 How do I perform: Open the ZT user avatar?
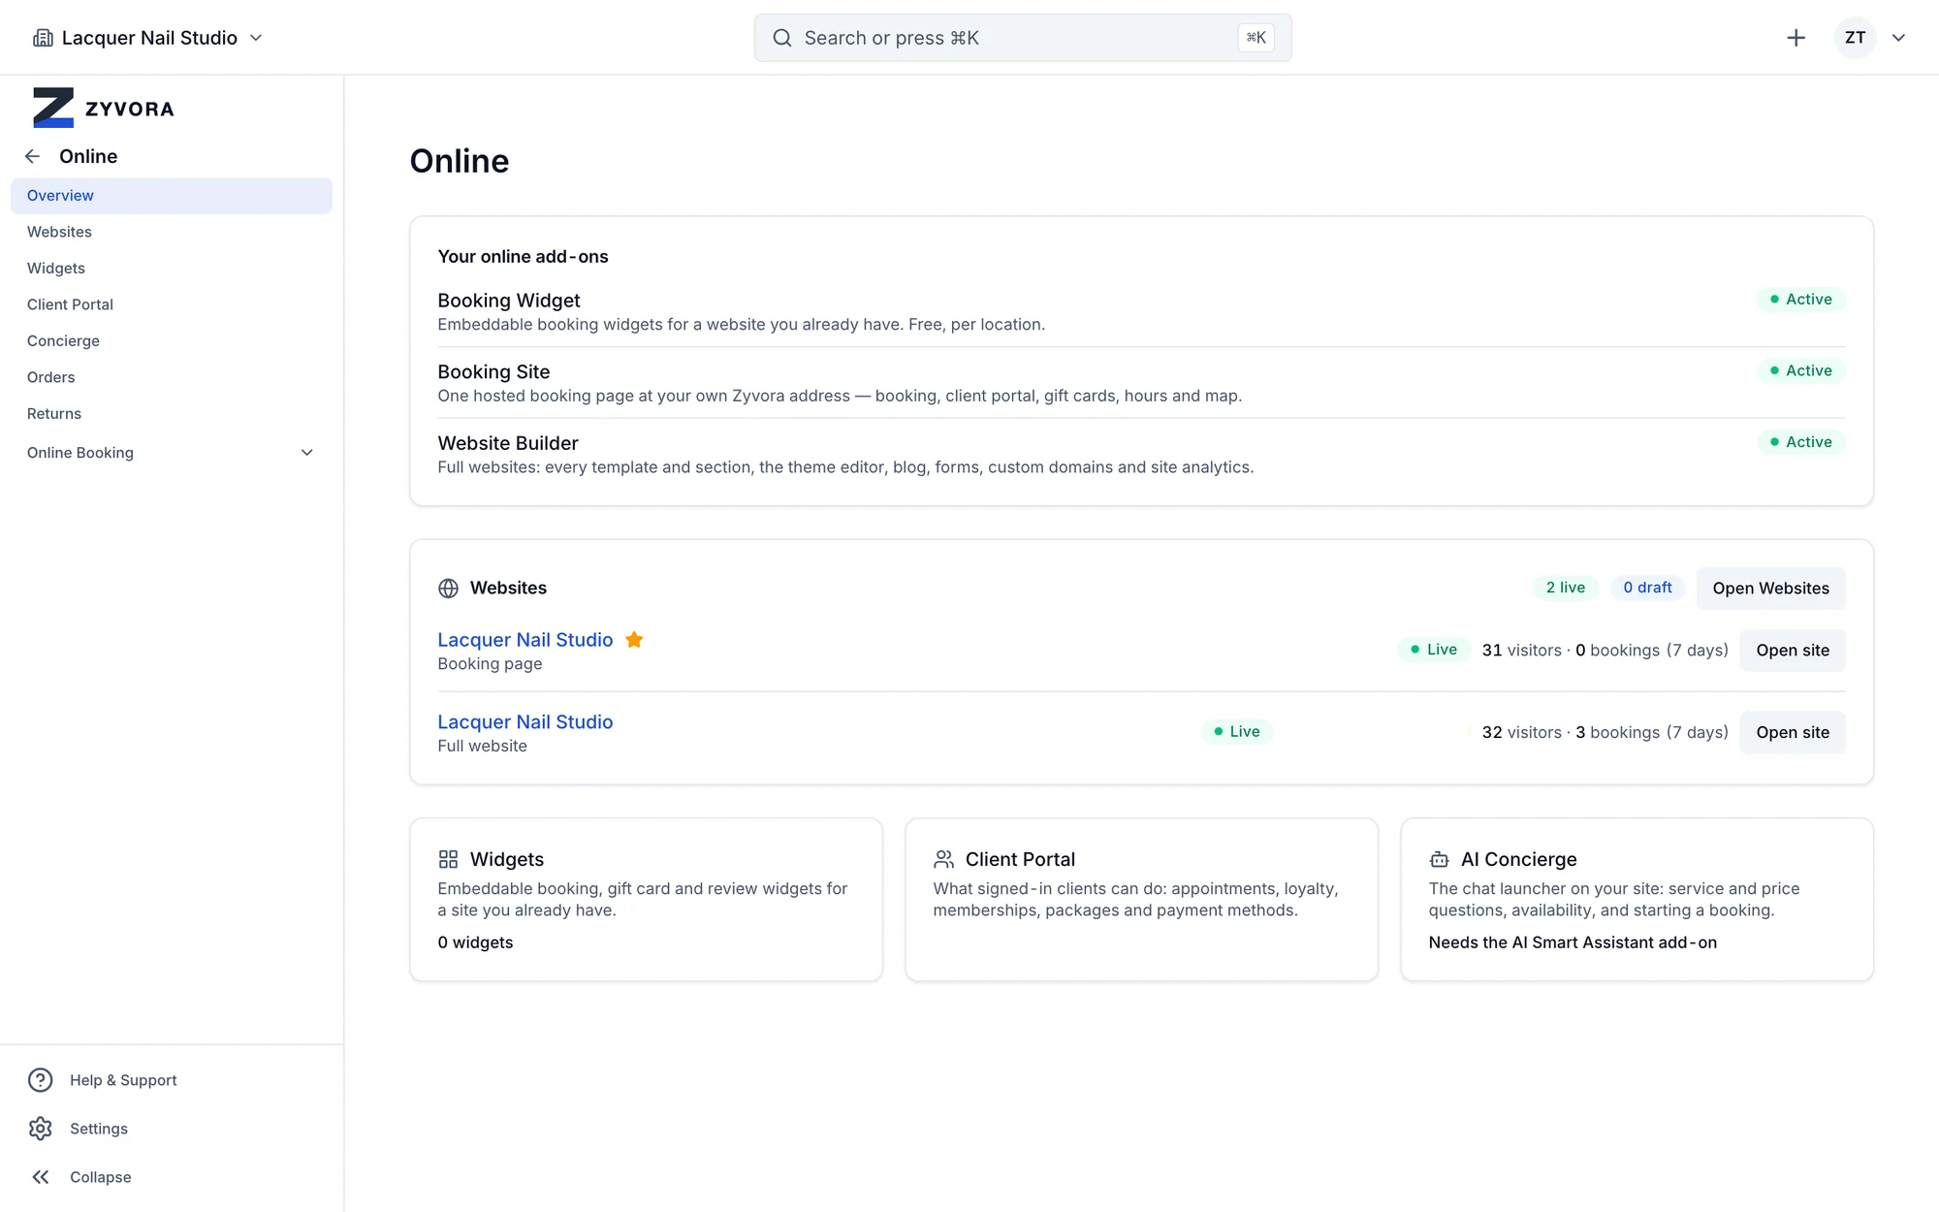1855,38
